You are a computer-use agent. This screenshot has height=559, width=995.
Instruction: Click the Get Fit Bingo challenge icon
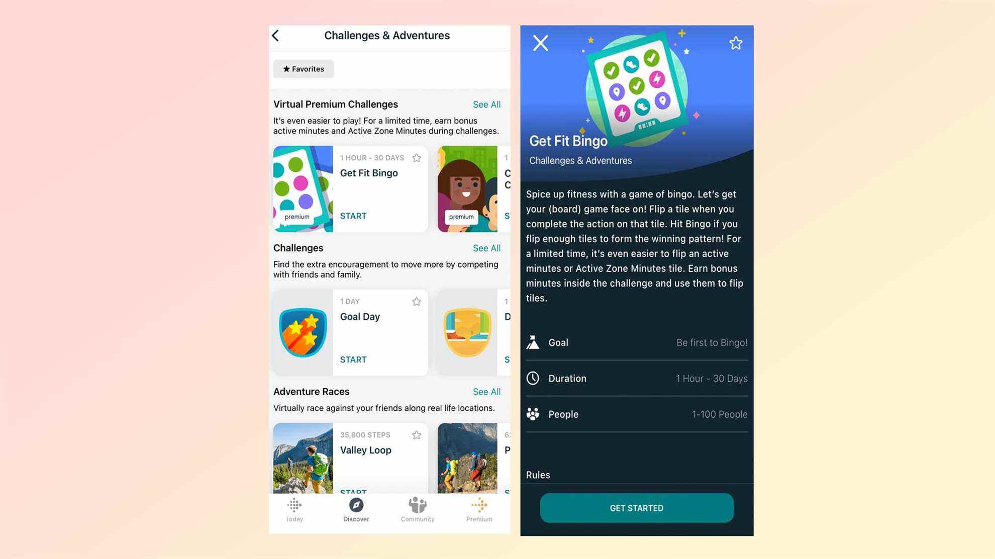coord(303,189)
